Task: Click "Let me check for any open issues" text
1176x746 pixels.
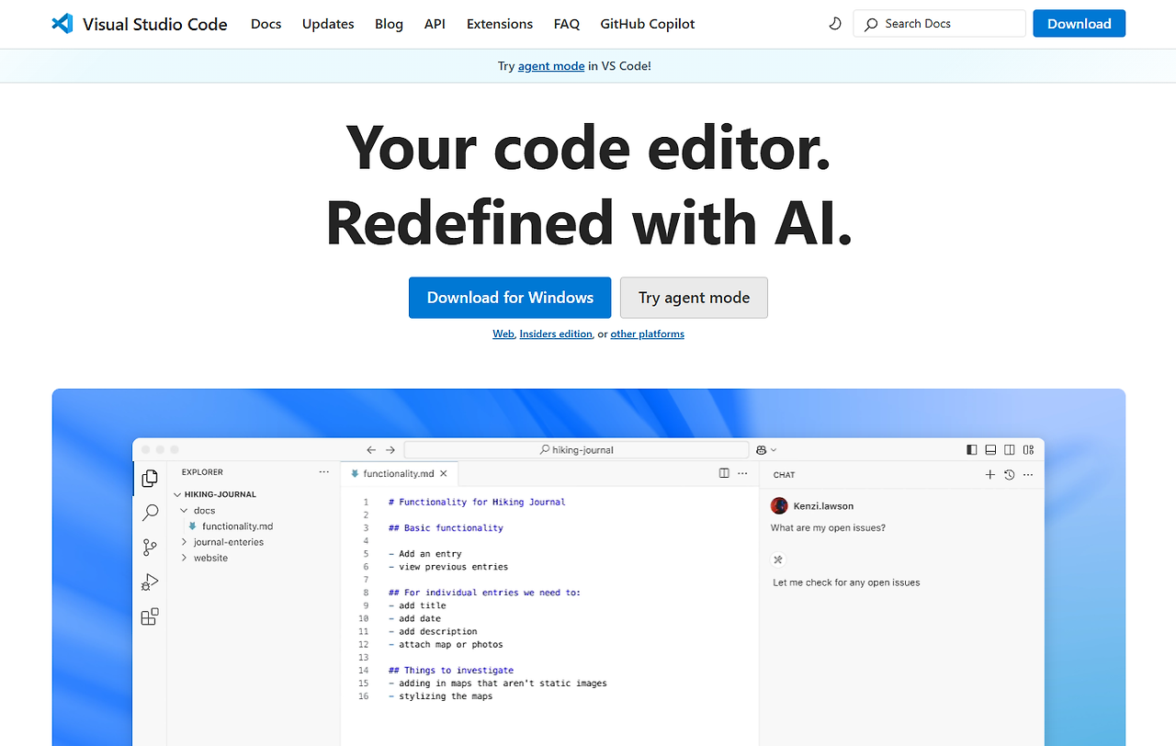Action: tap(846, 582)
